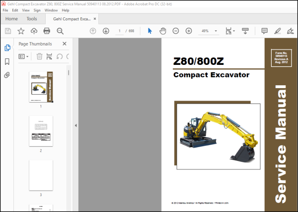Delete selected page with trash icon

pyautogui.click(x=39, y=56)
